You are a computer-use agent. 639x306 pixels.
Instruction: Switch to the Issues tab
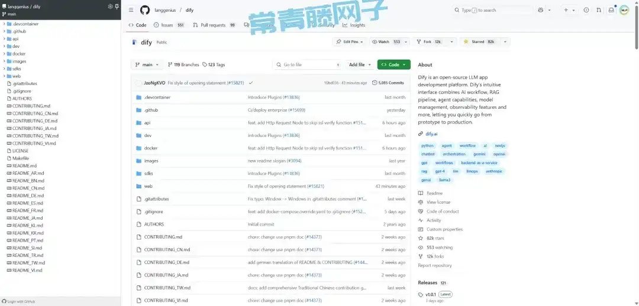click(x=169, y=25)
